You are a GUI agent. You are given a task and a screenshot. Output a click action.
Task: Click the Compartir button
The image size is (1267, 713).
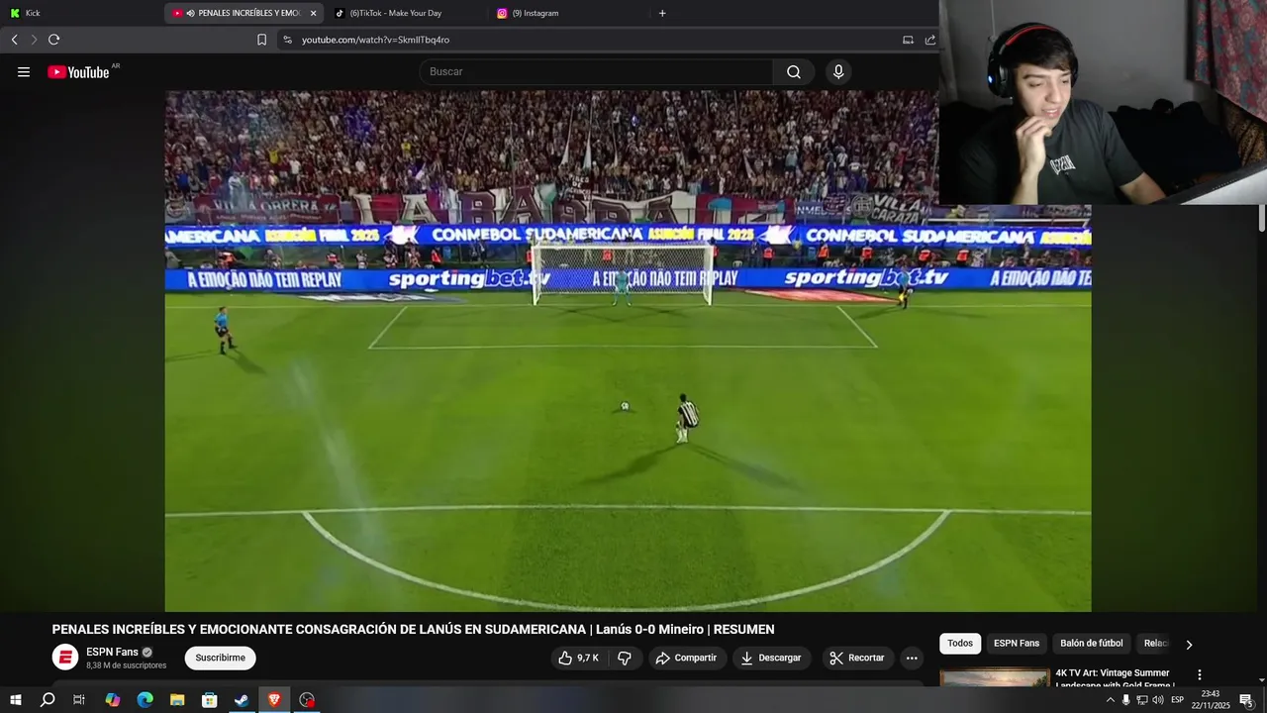pos(687,658)
